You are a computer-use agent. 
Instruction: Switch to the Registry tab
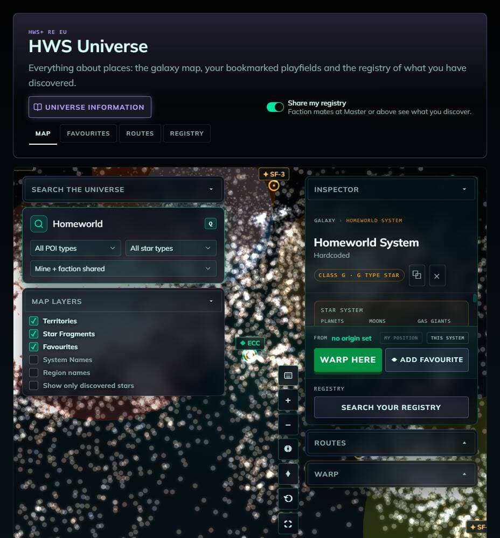pyautogui.click(x=187, y=133)
